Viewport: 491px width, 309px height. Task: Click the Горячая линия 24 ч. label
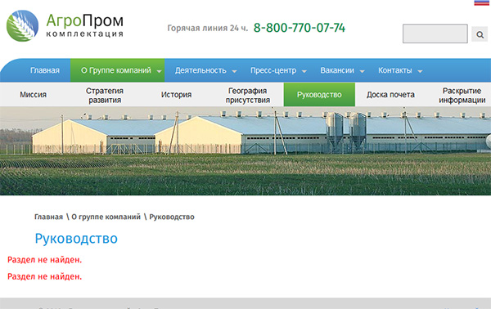[x=208, y=28]
